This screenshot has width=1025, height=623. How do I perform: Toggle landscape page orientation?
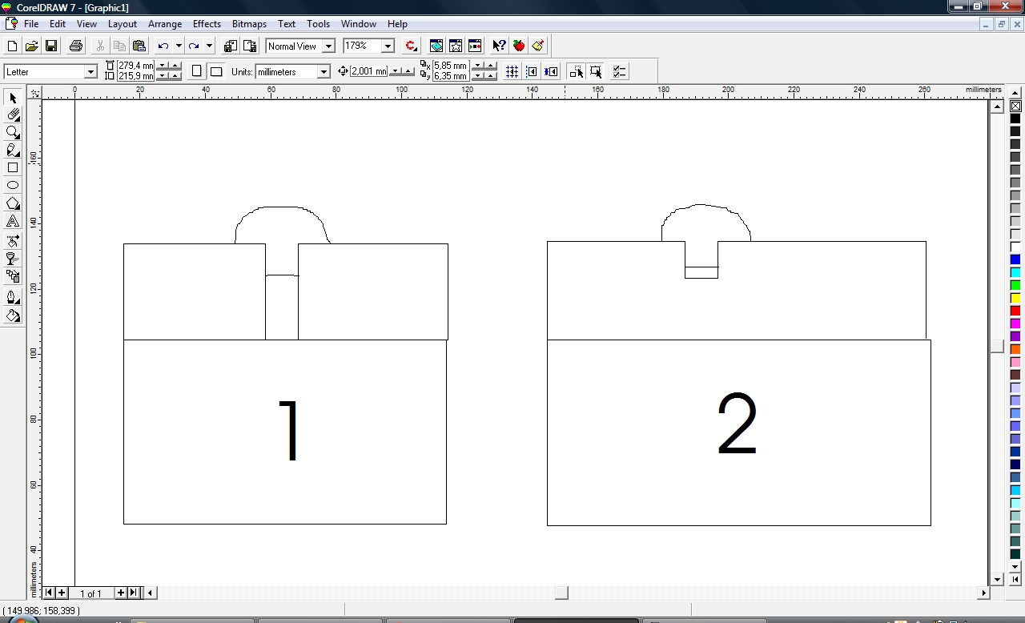click(216, 72)
